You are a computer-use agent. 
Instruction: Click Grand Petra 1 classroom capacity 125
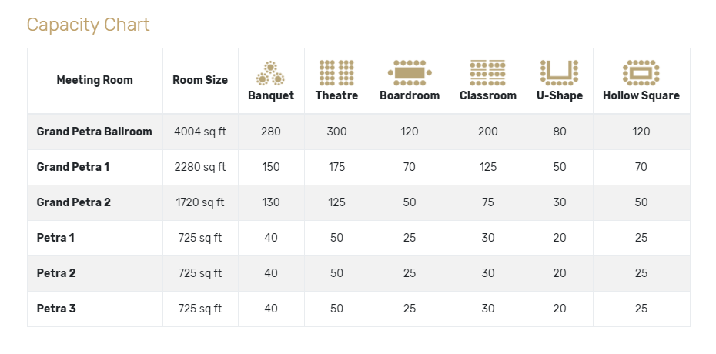(487, 167)
